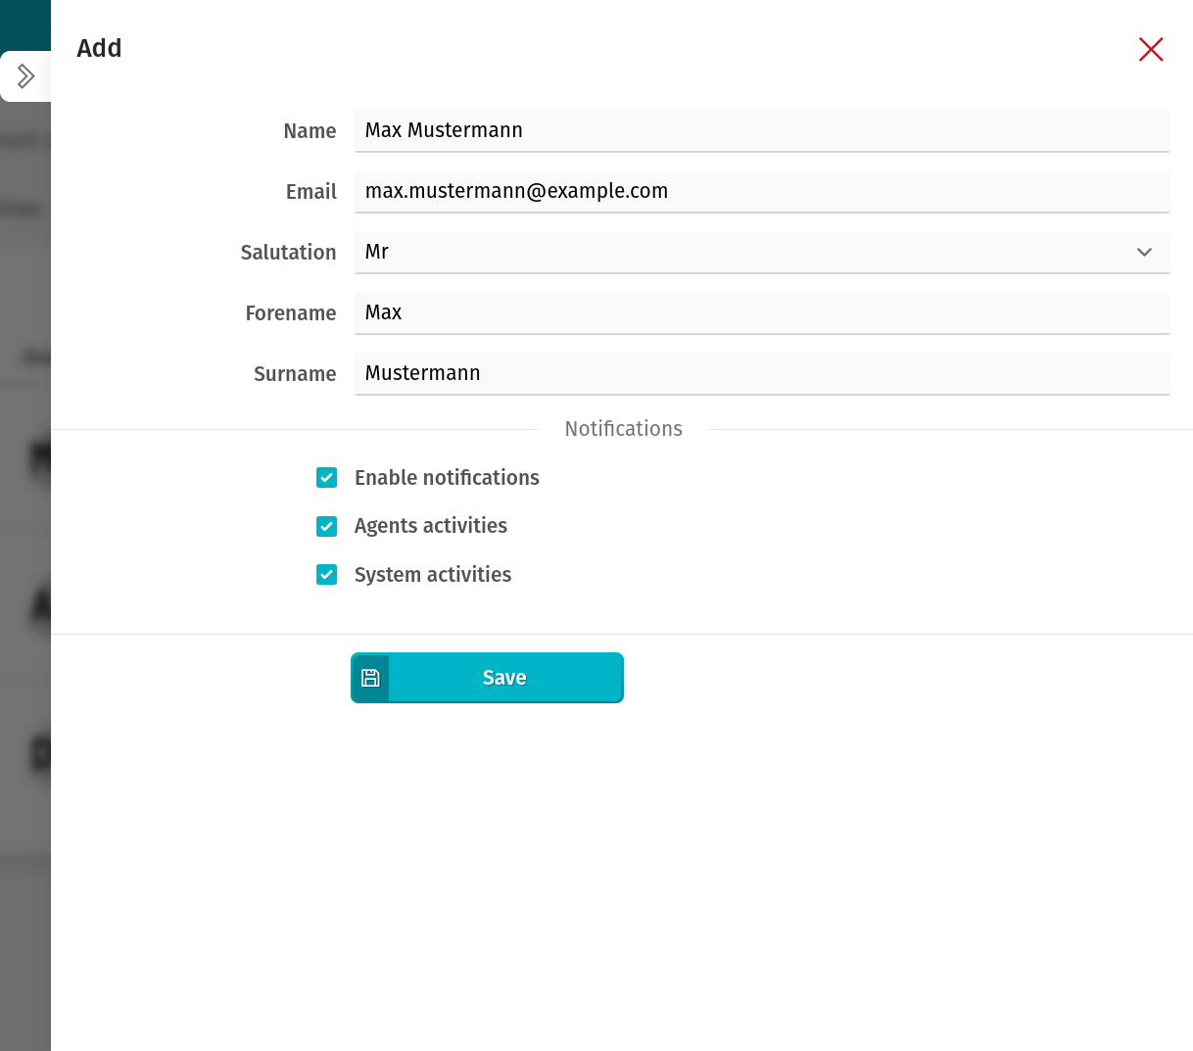Uncheck the Enable notifications checkbox
Viewport: 1193px width, 1051px height.
tap(327, 478)
